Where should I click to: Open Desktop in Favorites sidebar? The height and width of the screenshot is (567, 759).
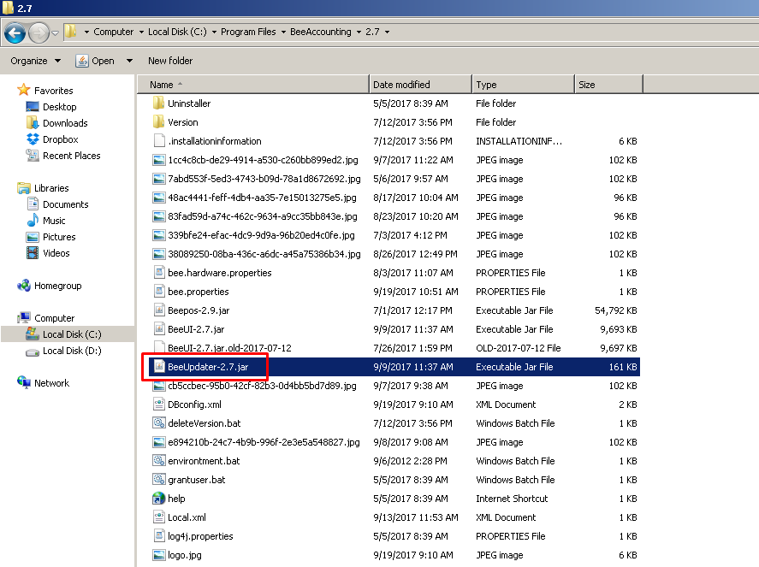pyautogui.click(x=60, y=106)
